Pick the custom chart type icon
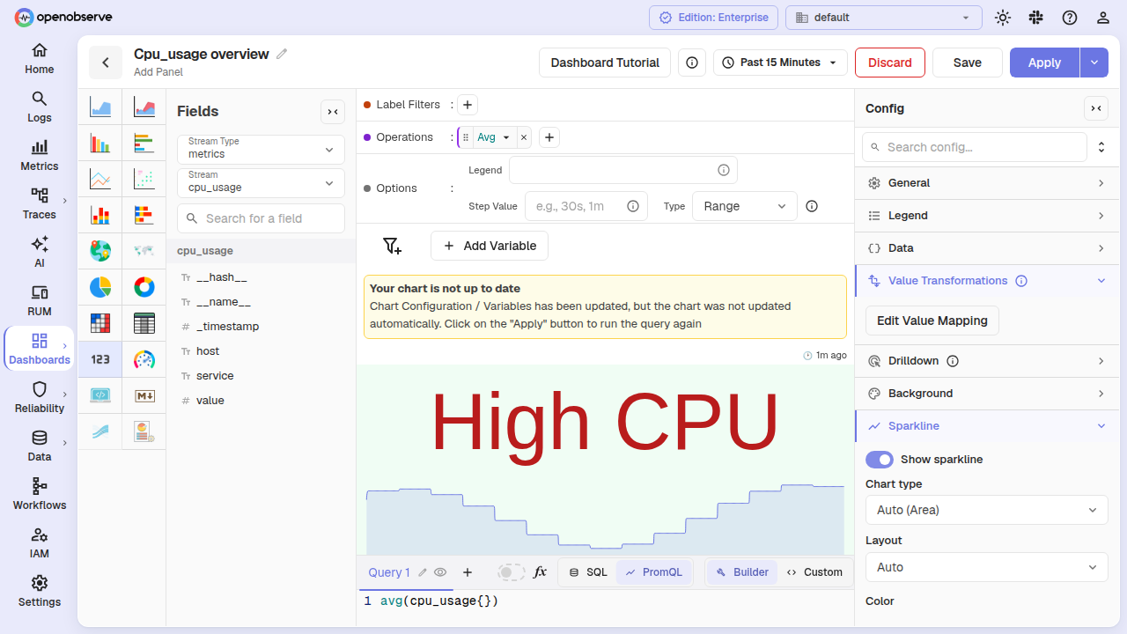Image resolution: width=1127 pixels, height=634 pixels. tap(144, 431)
